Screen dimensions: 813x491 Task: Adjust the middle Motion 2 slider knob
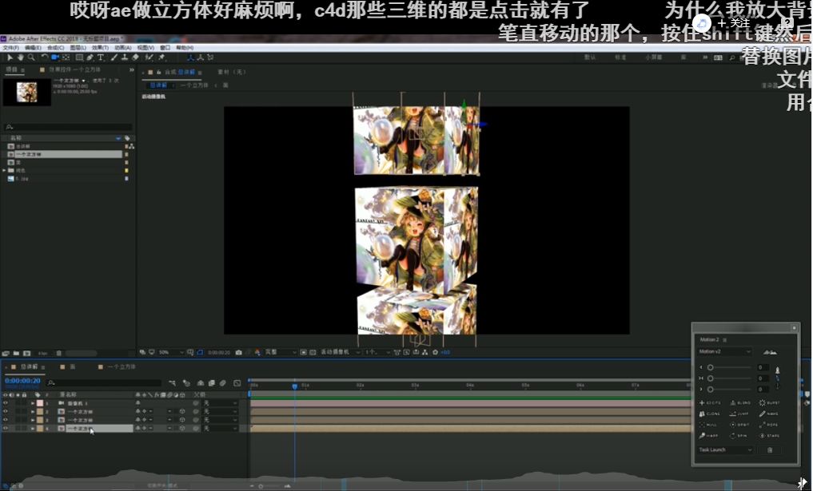tap(711, 378)
